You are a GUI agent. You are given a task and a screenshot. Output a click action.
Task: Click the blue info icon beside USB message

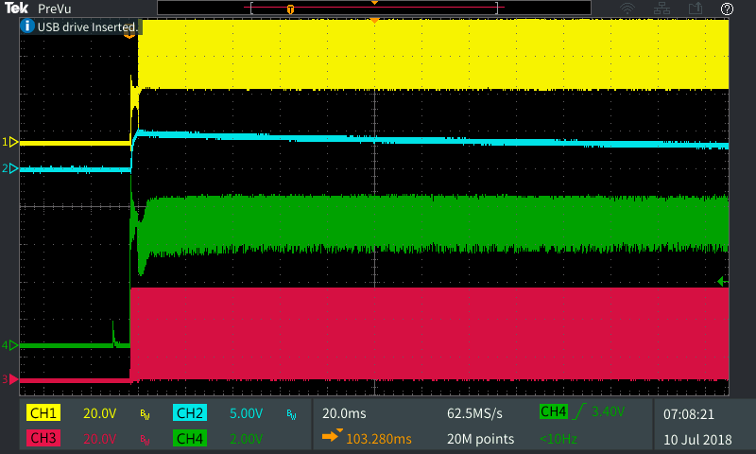coord(27,26)
